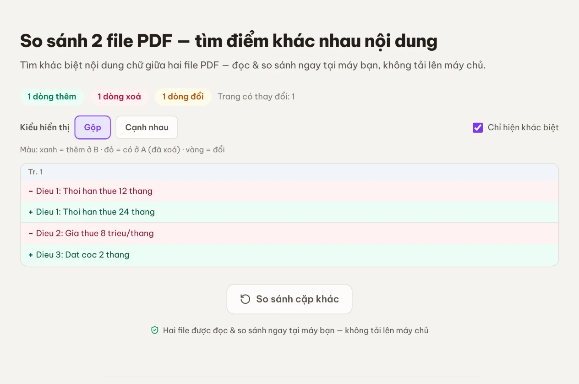The image size is (579, 384).
Task: Click the Chỉ hiện khác biệt label text
Action: (x=523, y=127)
